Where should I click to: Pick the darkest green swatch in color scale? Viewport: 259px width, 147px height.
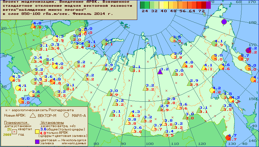tap(142, 5)
